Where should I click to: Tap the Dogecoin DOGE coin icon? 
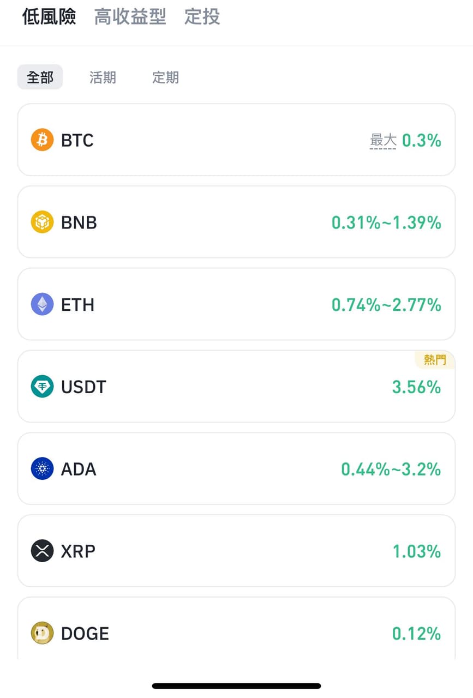[42, 633]
